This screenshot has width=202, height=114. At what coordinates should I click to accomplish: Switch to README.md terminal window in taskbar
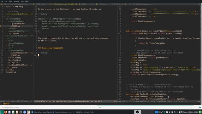(x=41, y=112)
